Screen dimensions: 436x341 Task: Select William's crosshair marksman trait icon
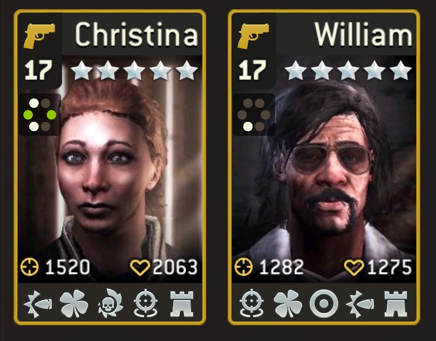point(251,303)
